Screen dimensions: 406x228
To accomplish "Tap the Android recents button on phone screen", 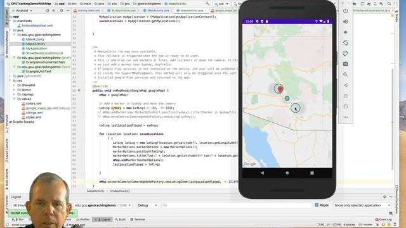I will tap(312, 173).
